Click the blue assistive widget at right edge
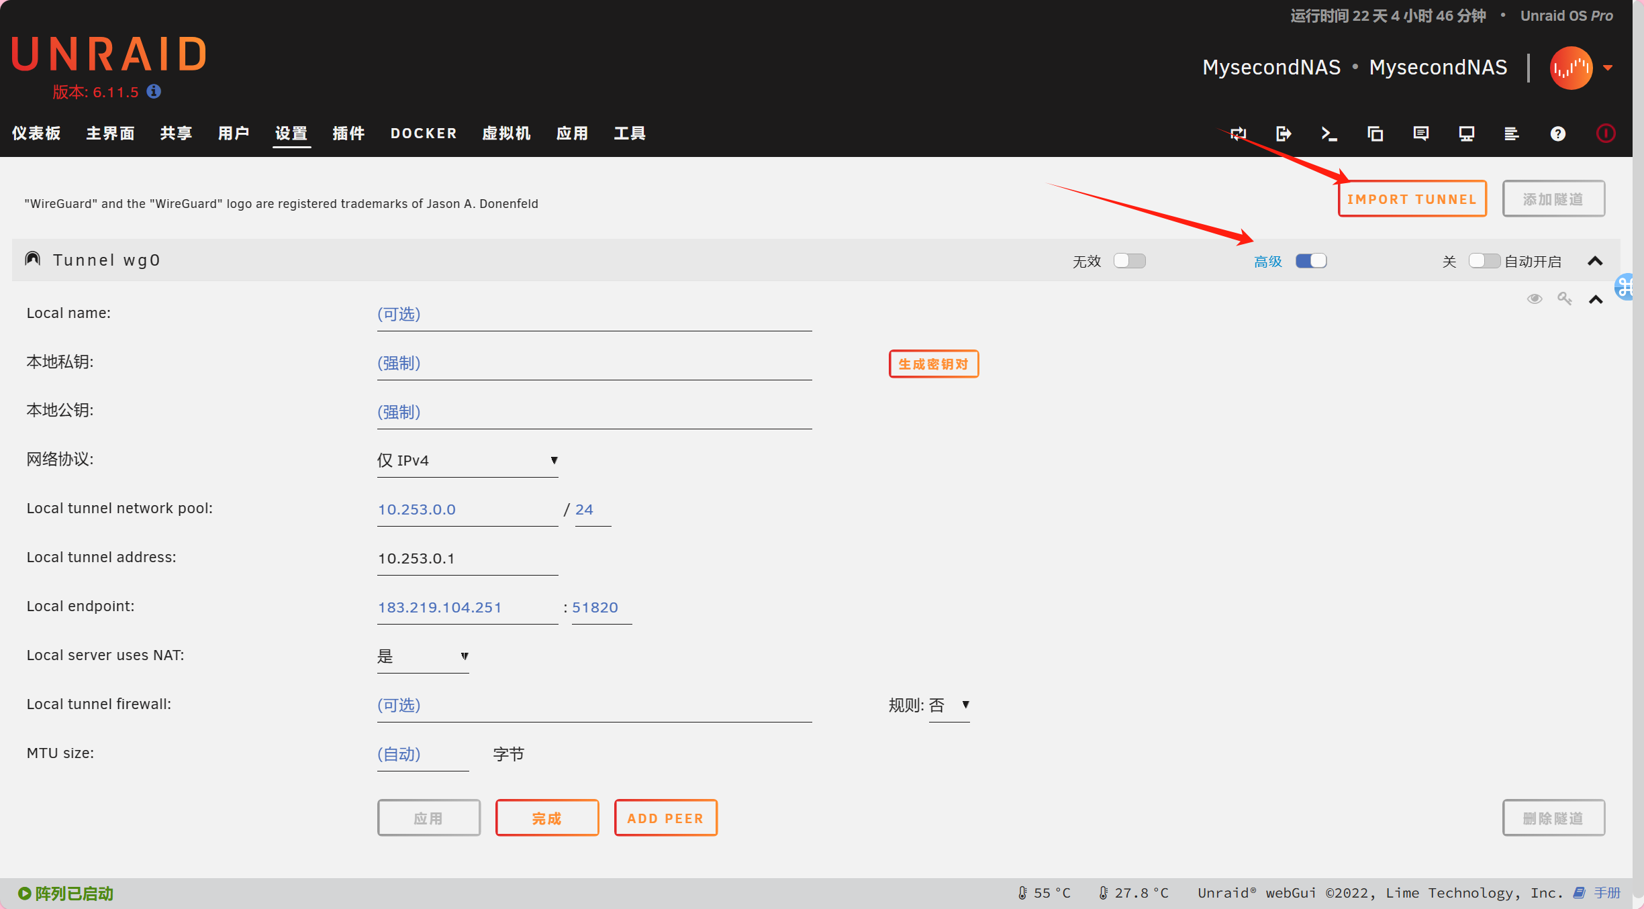The height and width of the screenshot is (909, 1644). tap(1625, 287)
